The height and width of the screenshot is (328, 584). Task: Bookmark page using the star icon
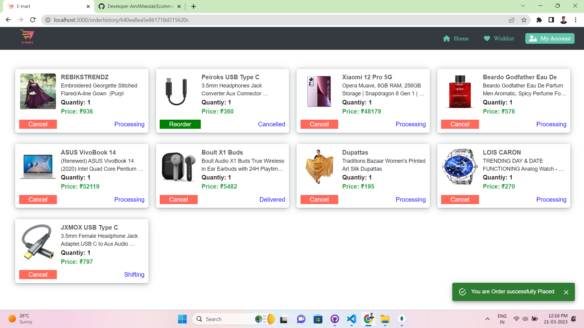pos(524,20)
